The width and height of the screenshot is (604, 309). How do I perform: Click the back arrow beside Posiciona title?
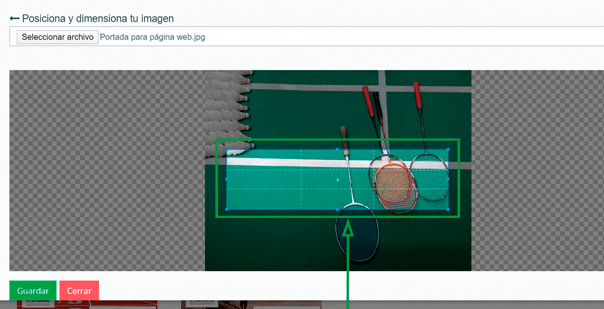[14, 18]
